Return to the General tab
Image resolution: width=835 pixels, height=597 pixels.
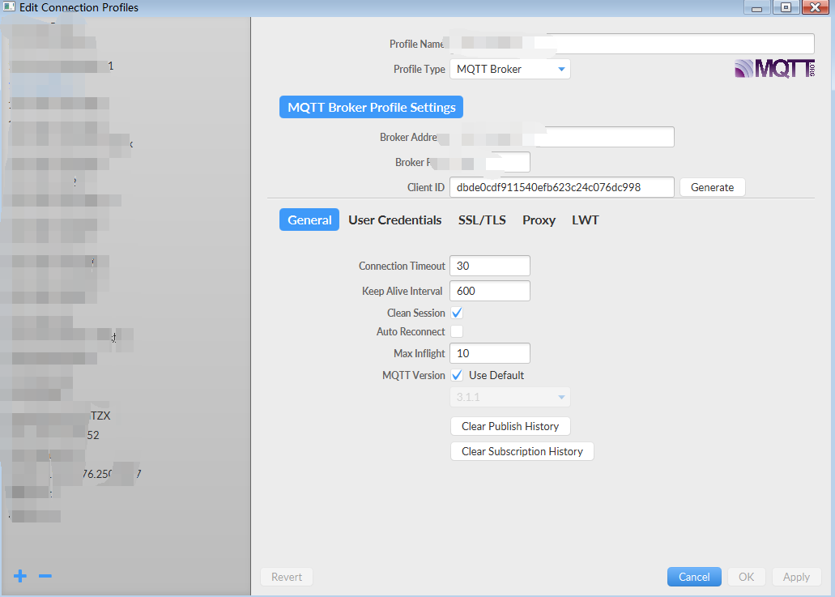[309, 220]
